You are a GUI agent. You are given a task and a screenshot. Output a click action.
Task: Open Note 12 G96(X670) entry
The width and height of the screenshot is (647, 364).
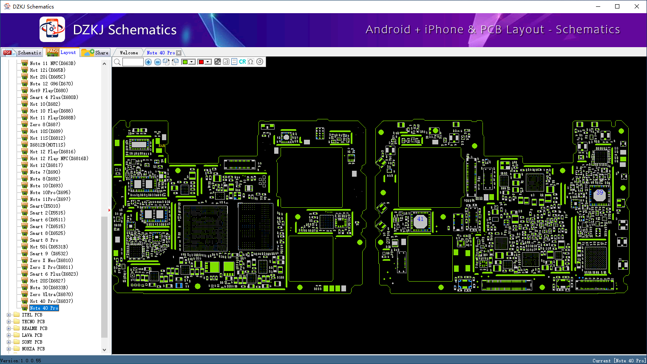[x=51, y=84]
